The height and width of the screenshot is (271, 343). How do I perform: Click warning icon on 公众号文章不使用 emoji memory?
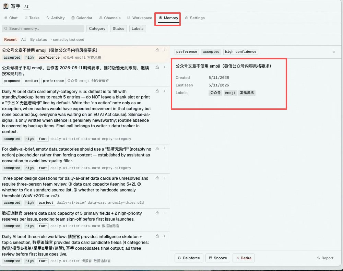pyautogui.click(x=157, y=50)
